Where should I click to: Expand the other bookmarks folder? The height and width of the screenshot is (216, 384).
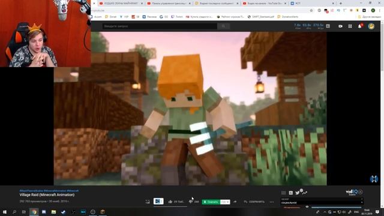(x=370, y=17)
